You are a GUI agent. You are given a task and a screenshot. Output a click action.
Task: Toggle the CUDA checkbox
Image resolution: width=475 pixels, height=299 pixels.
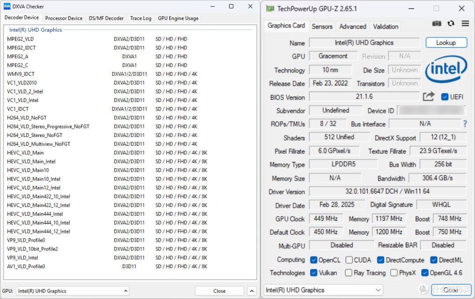[x=349, y=260]
